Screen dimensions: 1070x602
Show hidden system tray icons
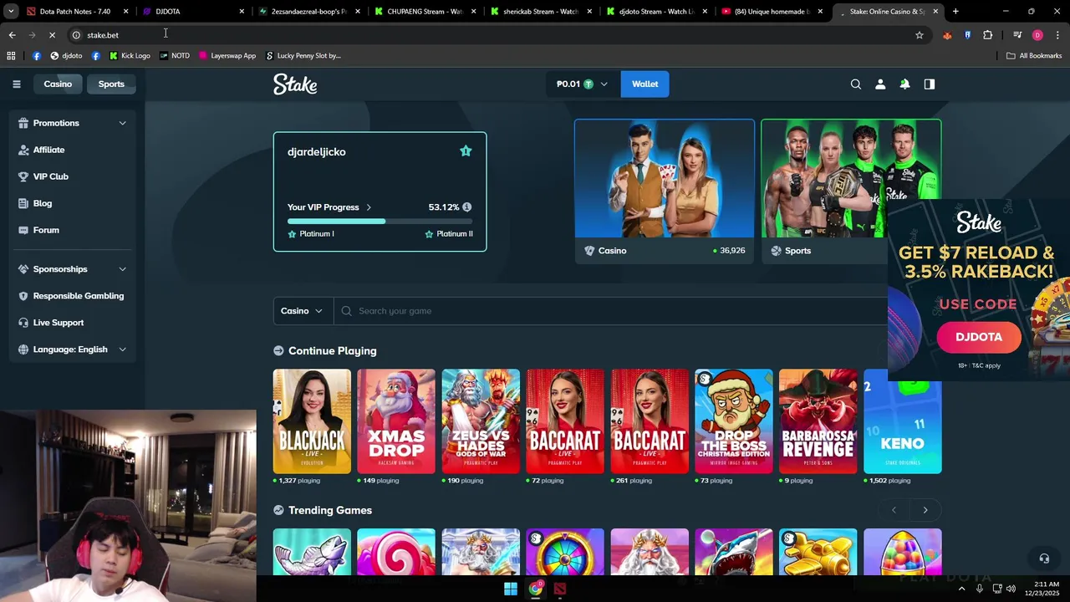(x=961, y=589)
